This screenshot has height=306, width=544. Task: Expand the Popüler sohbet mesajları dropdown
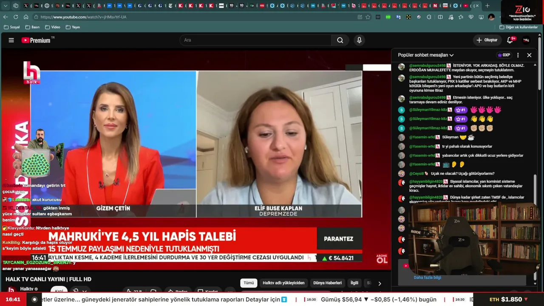click(426, 55)
